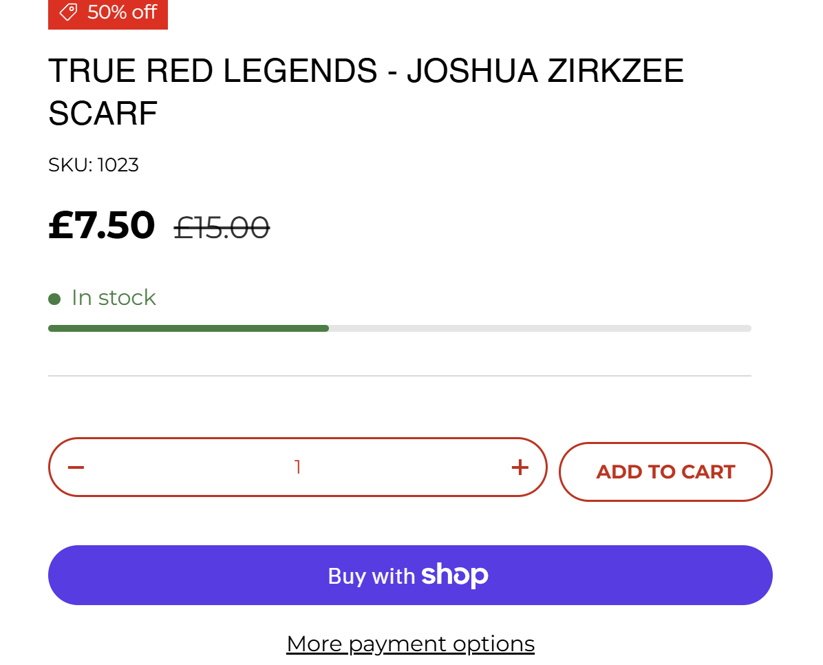The height and width of the screenshot is (665, 823).
Task: Click the Shop logo in the purple button
Action: 455,576
